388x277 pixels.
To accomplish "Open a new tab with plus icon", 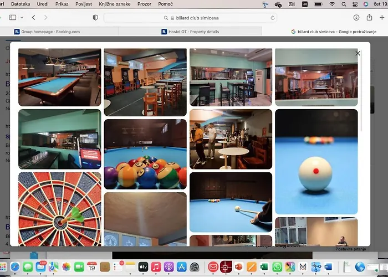I will pyautogui.click(x=382, y=18).
